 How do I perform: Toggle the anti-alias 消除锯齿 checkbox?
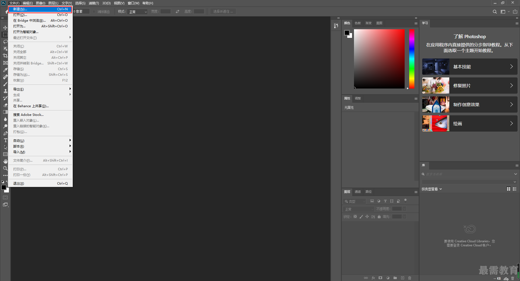(x=94, y=12)
